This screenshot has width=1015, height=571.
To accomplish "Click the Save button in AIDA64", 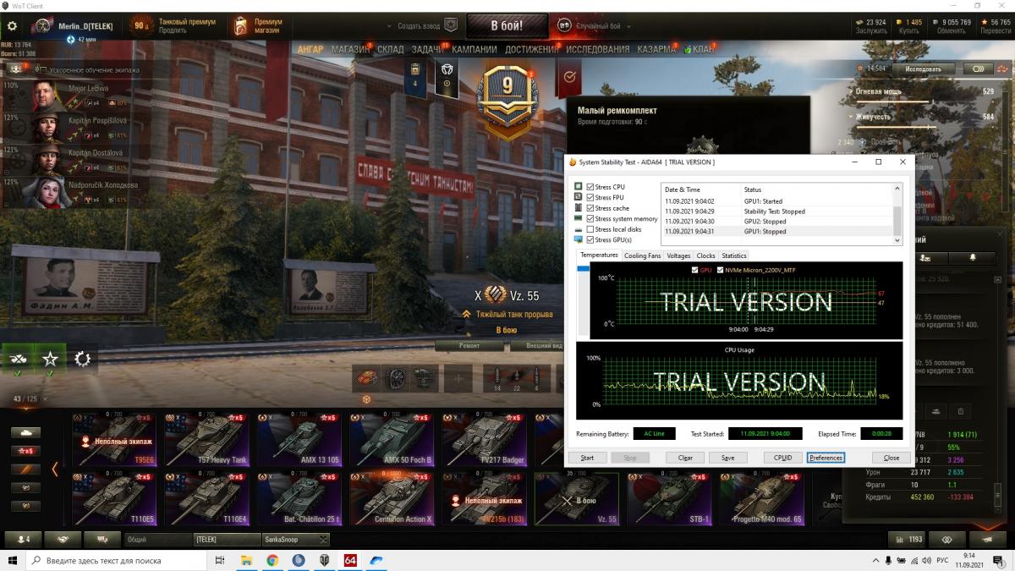I will click(727, 458).
